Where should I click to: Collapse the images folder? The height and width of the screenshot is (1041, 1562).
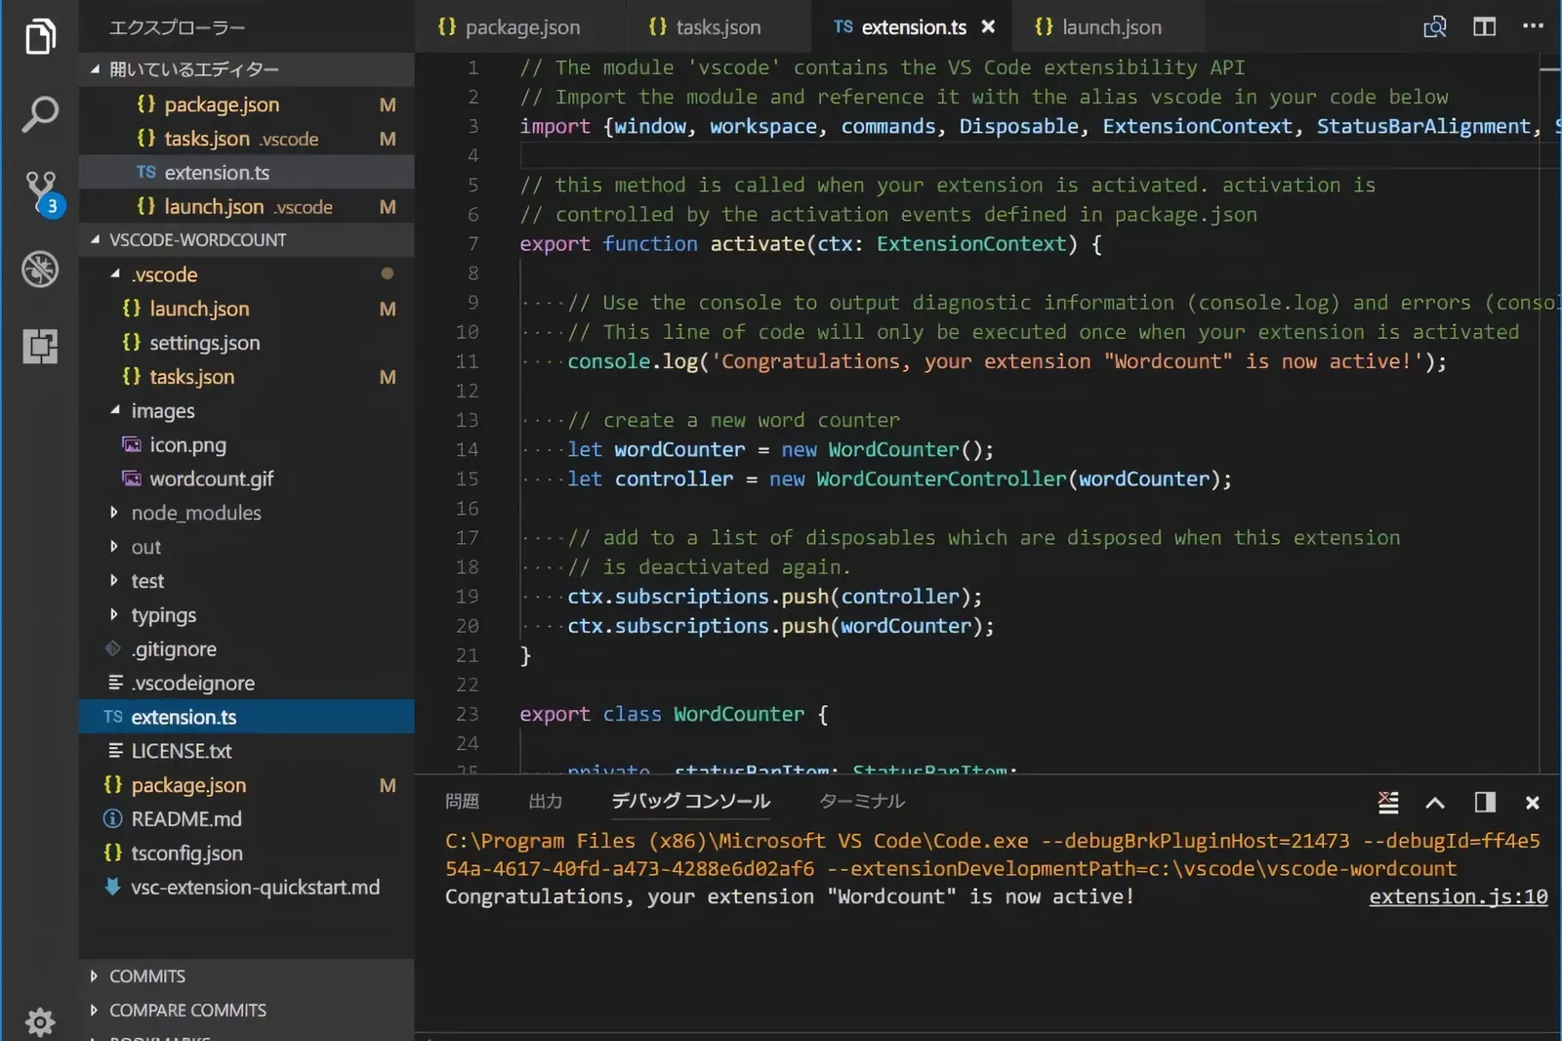pyautogui.click(x=246, y=410)
